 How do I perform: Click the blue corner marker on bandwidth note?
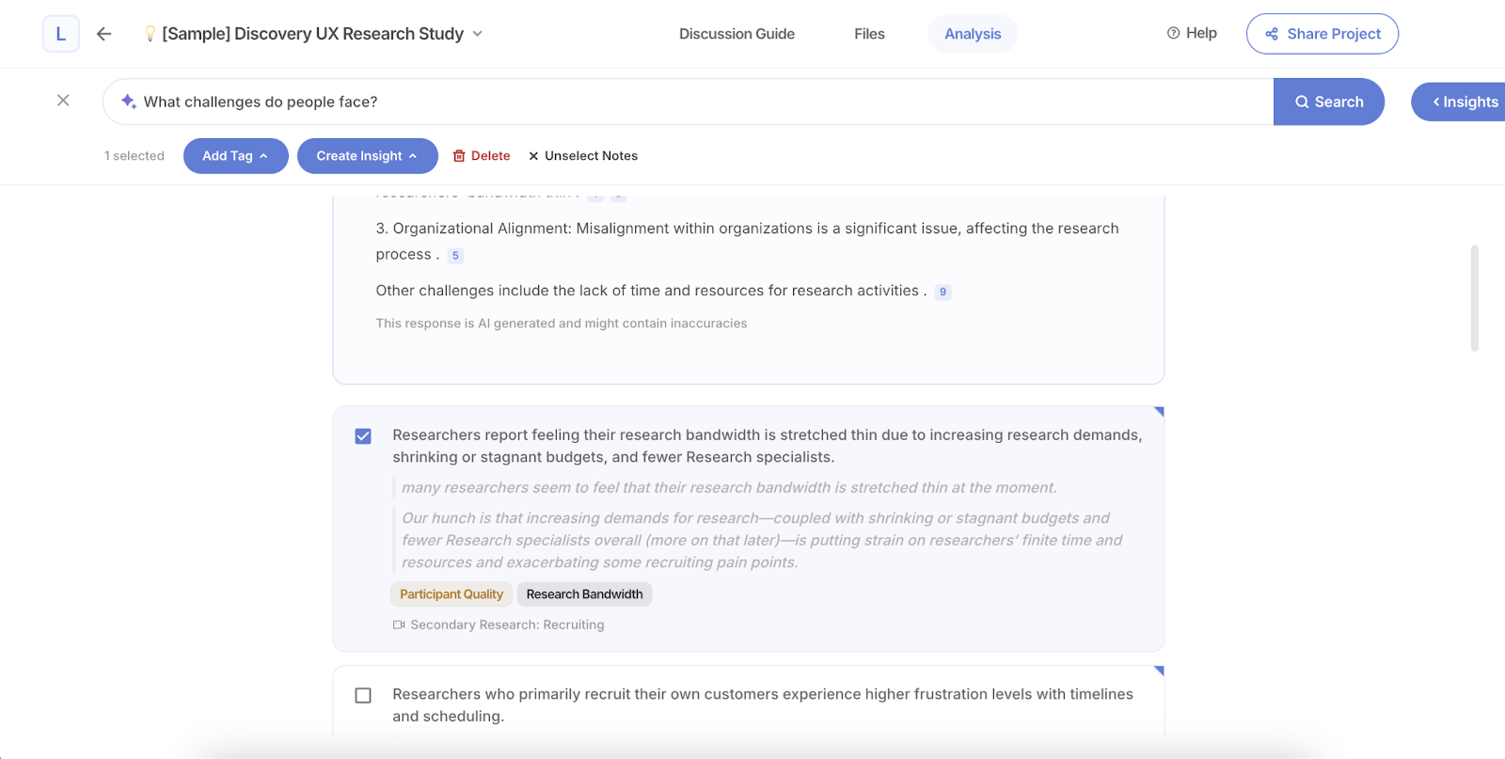1160,411
